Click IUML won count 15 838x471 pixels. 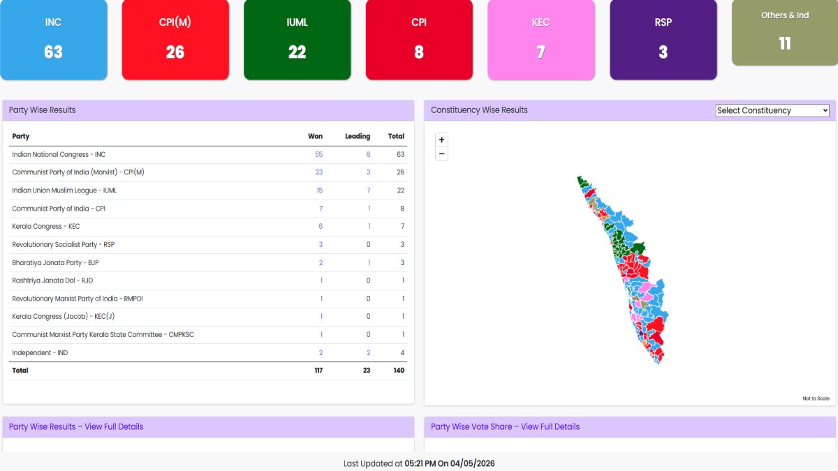(319, 190)
